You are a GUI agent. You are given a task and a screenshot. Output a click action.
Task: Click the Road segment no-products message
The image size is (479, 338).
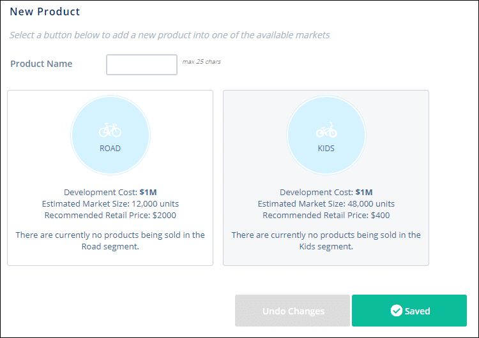pyautogui.click(x=110, y=240)
